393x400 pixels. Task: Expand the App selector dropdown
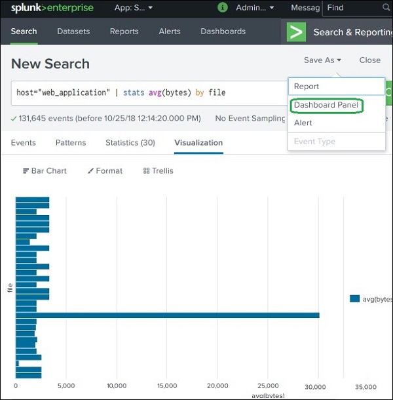coord(134,9)
